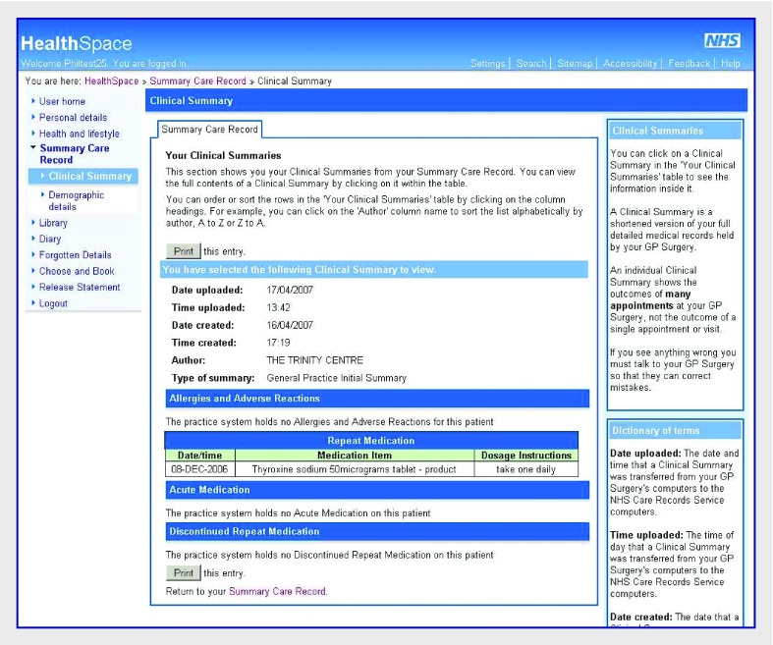Click the Clinical Summary page title bar
This screenshot has width=773, height=645.
pos(447,101)
